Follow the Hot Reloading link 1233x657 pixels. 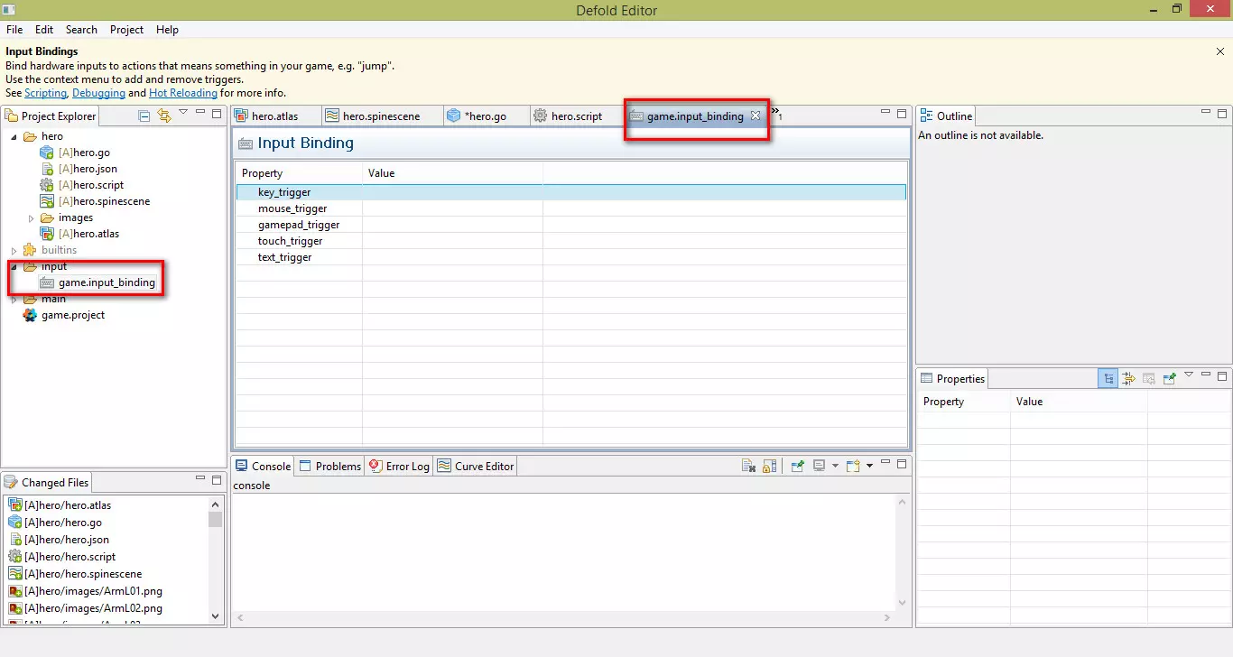point(182,93)
